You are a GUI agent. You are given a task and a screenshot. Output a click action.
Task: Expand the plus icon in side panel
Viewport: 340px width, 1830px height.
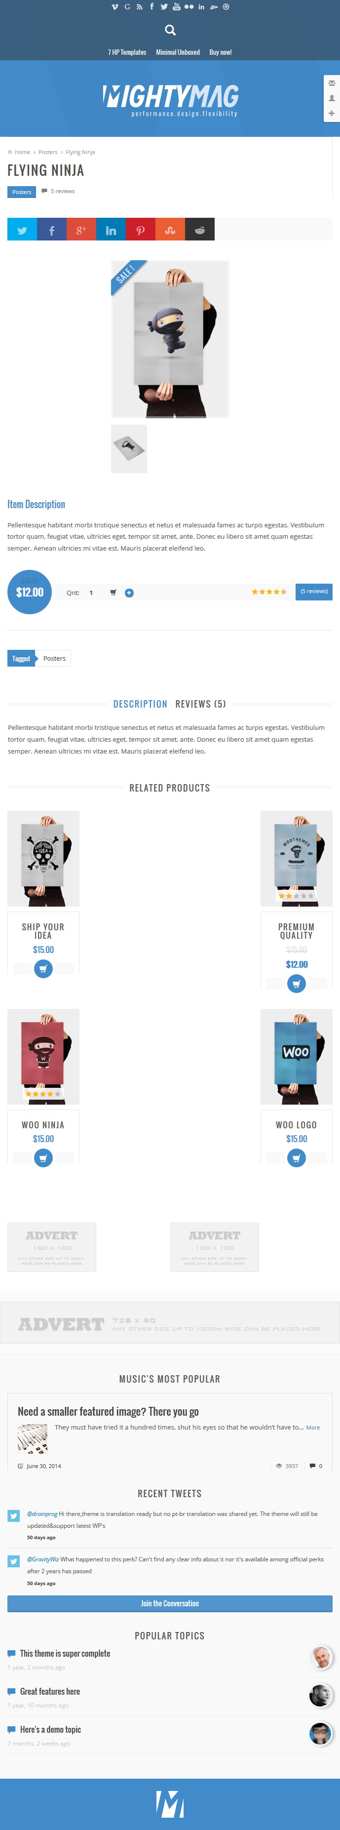(x=332, y=113)
